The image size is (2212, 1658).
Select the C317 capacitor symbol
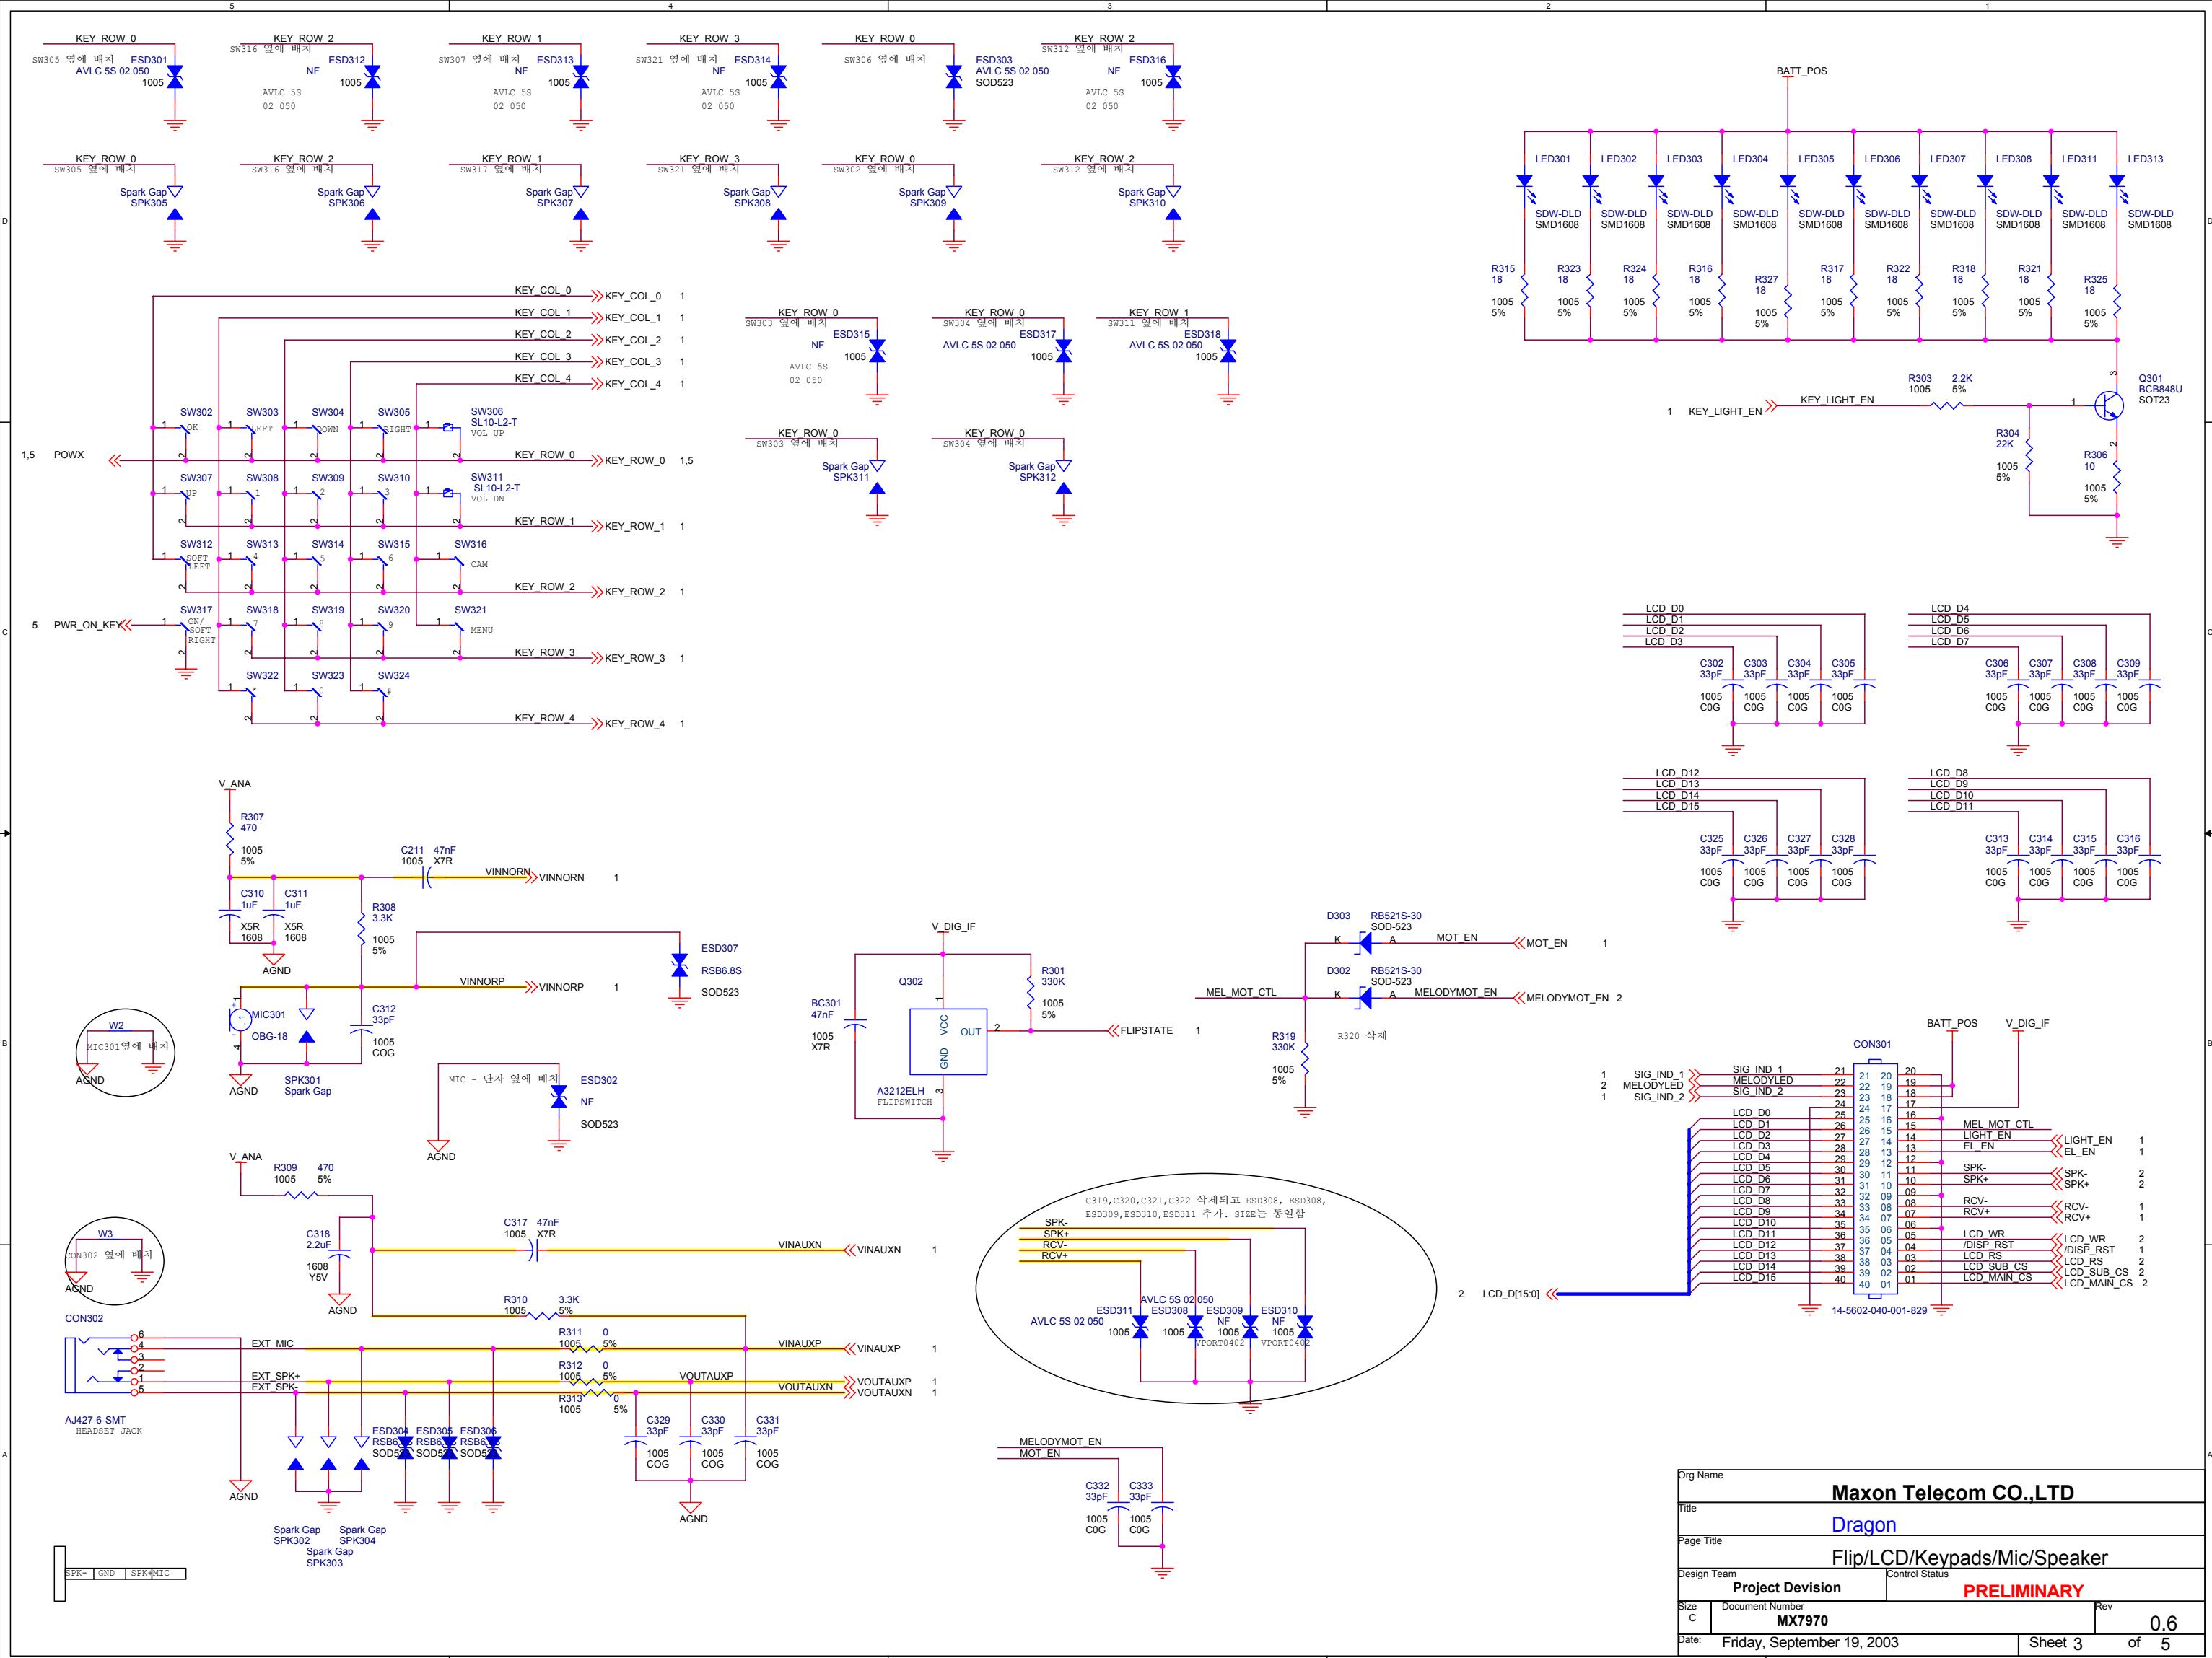535,1250
